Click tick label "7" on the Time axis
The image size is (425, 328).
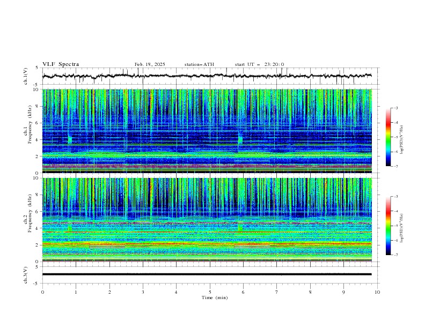pyautogui.click(x=277, y=292)
